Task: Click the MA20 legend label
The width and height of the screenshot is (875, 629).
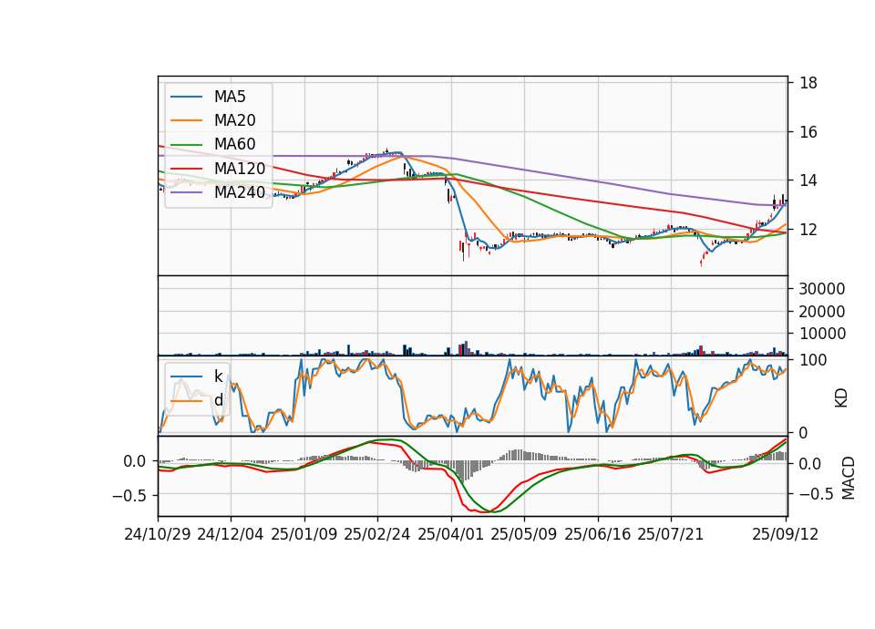Action: point(234,120)
